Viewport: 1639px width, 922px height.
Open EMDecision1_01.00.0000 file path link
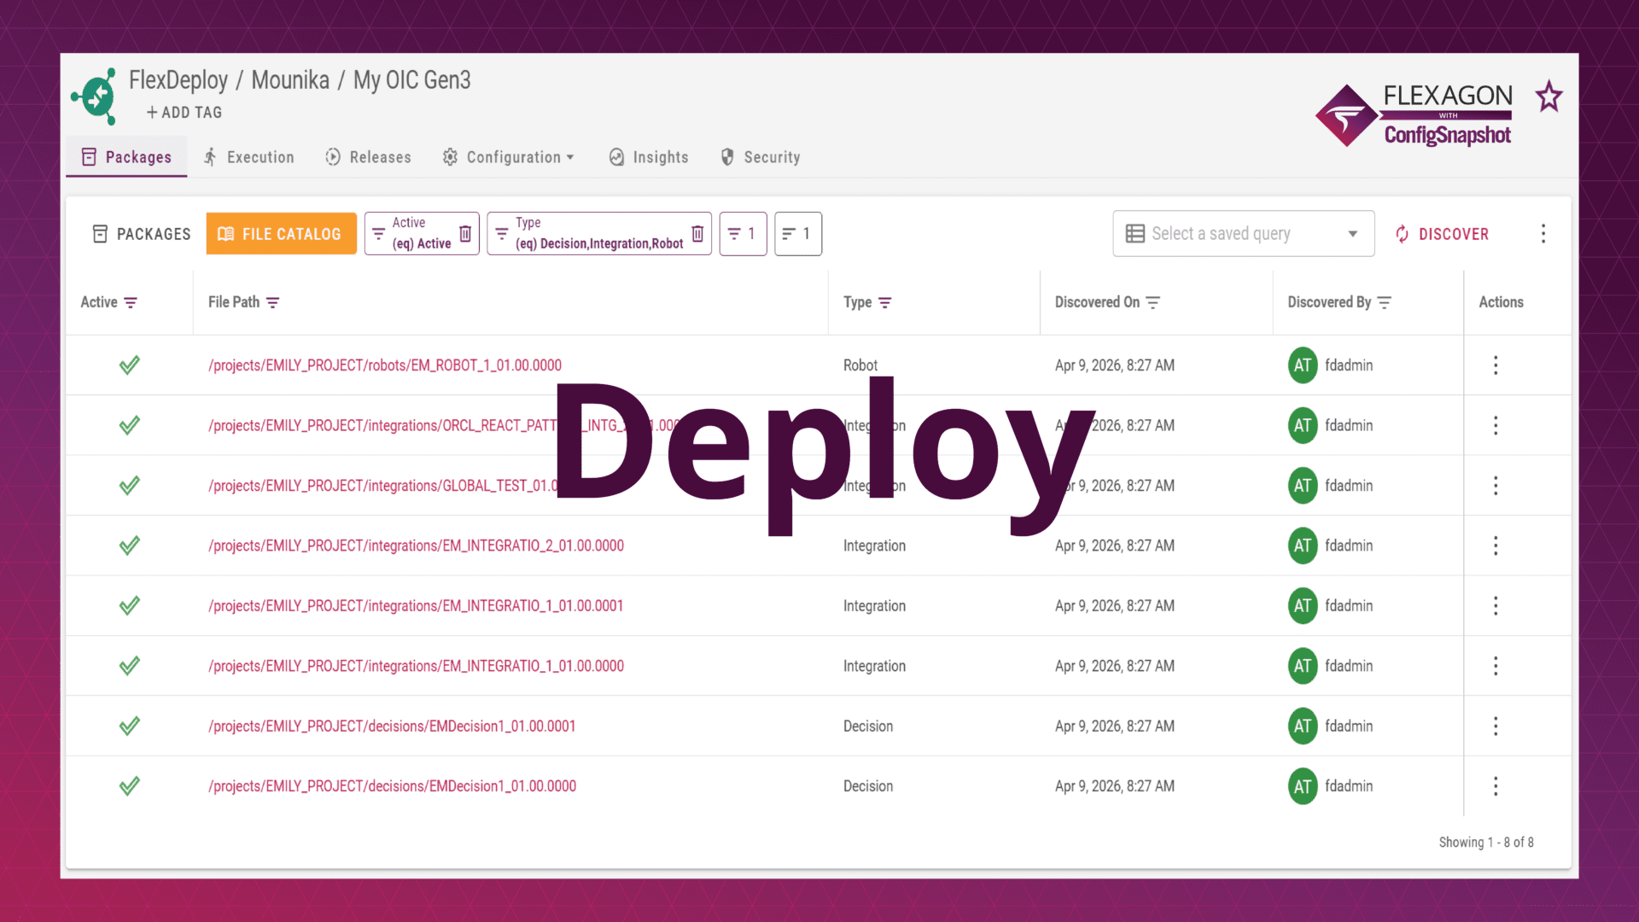pos(392,786)
